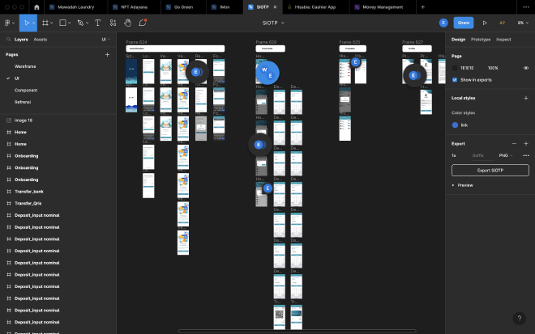Viewport: 535px width, 334px height.
Task: Click the page background color swatch
Action: [455, 68]
